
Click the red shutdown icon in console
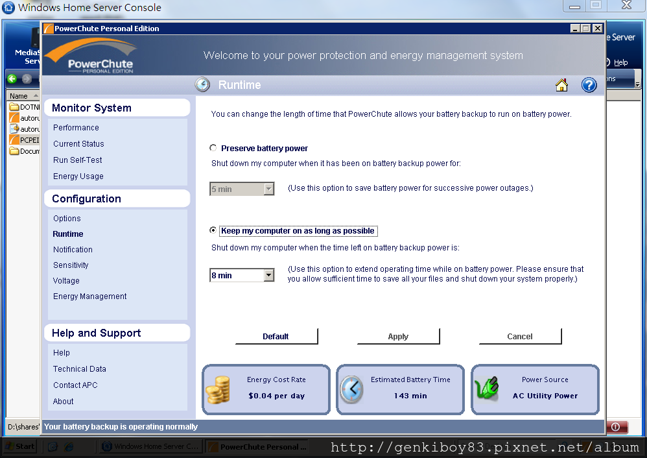[617, 427]
